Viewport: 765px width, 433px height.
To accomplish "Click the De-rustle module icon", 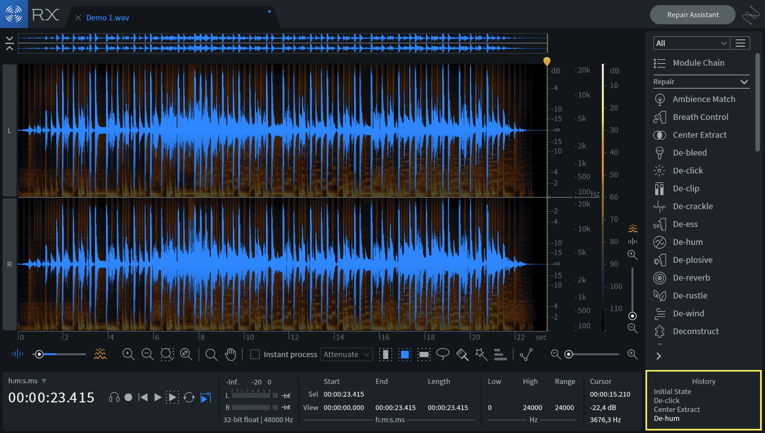I will point(659,295).
